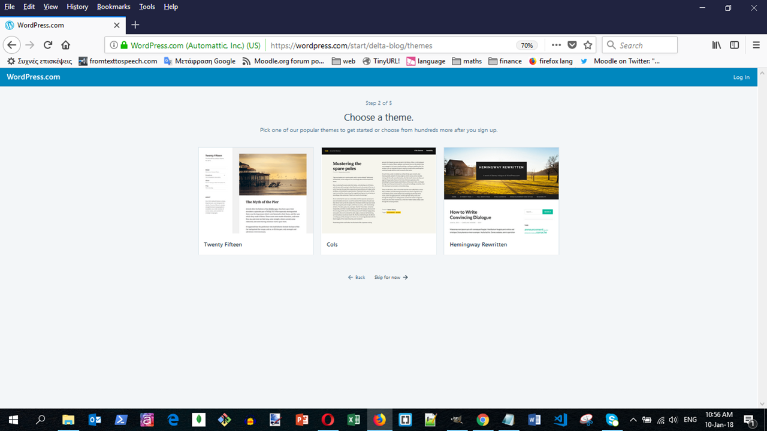767x431 pixels.
Task: Choose the Hemingway Rewritten theme thumbnail
Action: [502, 190]
